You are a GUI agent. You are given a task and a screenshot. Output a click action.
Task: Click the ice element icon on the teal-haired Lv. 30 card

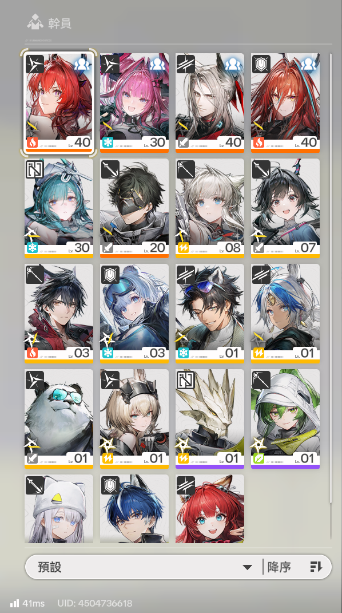click(x=32, y=247)
